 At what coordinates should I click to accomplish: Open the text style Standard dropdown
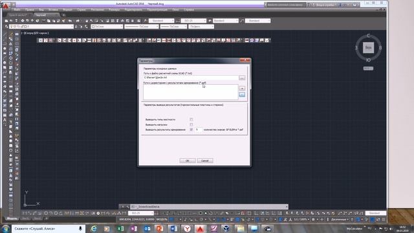coord(161,21)
